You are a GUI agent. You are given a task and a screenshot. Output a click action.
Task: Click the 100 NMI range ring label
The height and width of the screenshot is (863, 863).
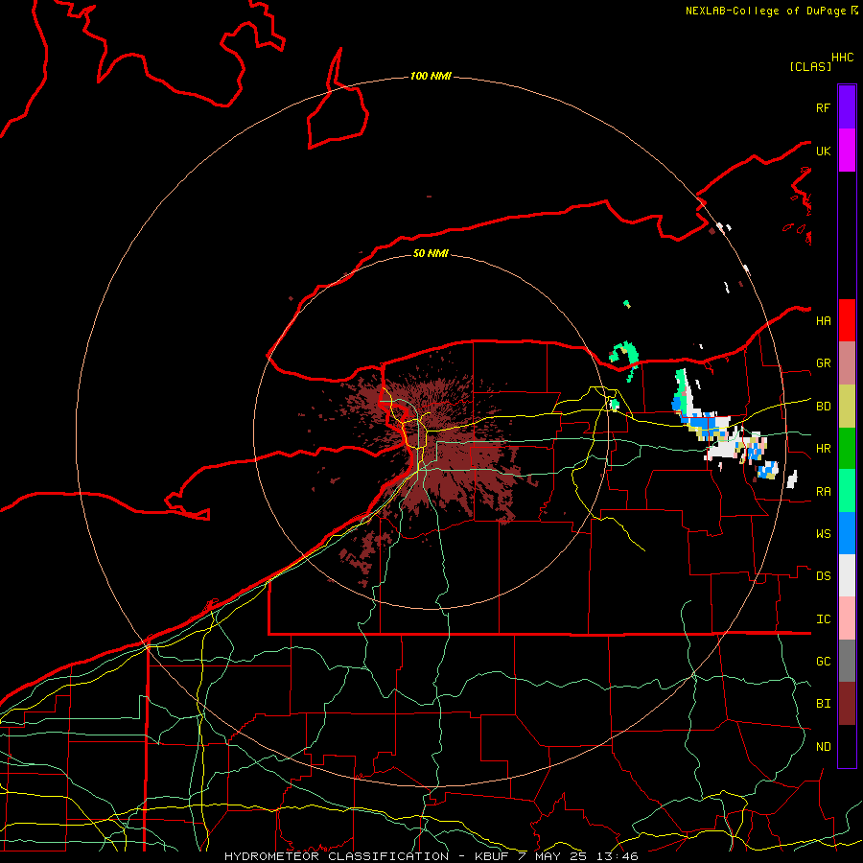tap(431, 76)
